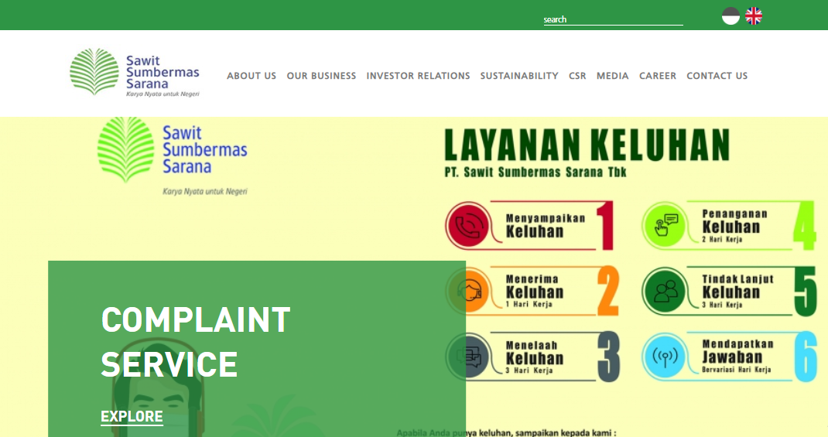Click the PT. Sawit Sumbermas Sarana Tbk subtitle

pyautogui.click(x=535, y=172)
